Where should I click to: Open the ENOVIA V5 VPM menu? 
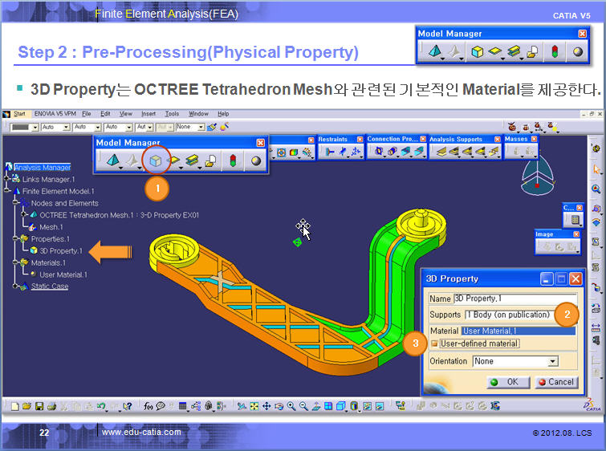click(x=55, y=114)
